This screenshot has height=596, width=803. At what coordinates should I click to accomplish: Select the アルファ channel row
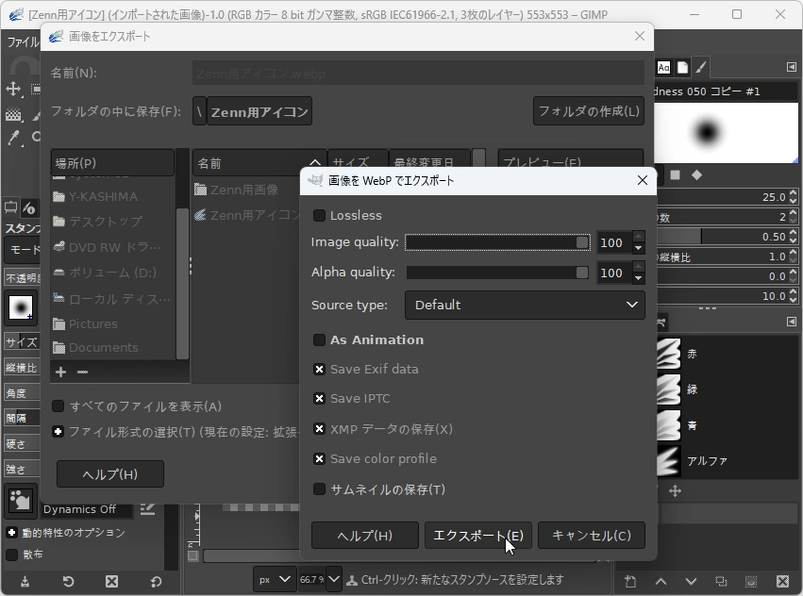pyautogui.click(x=728, y=461)
